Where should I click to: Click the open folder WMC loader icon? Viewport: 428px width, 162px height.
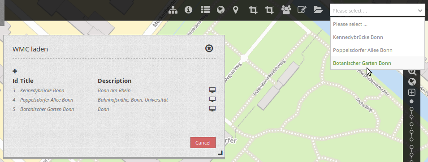[x=318, y=10]
